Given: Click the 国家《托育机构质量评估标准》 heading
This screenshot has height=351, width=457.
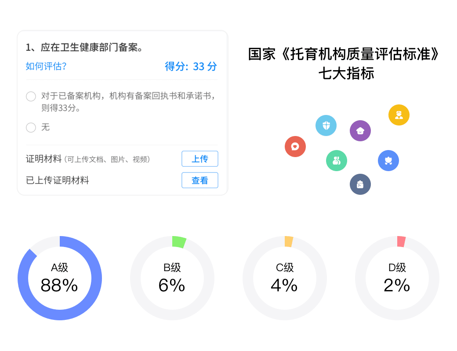Looking at the screenshot, I should pyautogui.click(x=344, y=54).
